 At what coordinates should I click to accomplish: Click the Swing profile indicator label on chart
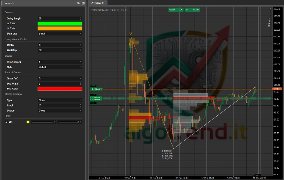point(109,10)
